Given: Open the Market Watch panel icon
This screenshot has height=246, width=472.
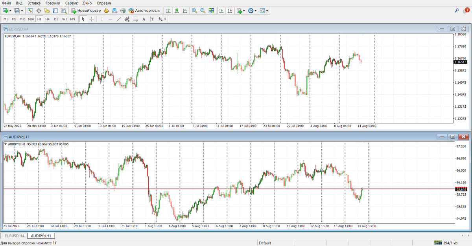Looking at the screenshot, I should [x=30, y=11].
